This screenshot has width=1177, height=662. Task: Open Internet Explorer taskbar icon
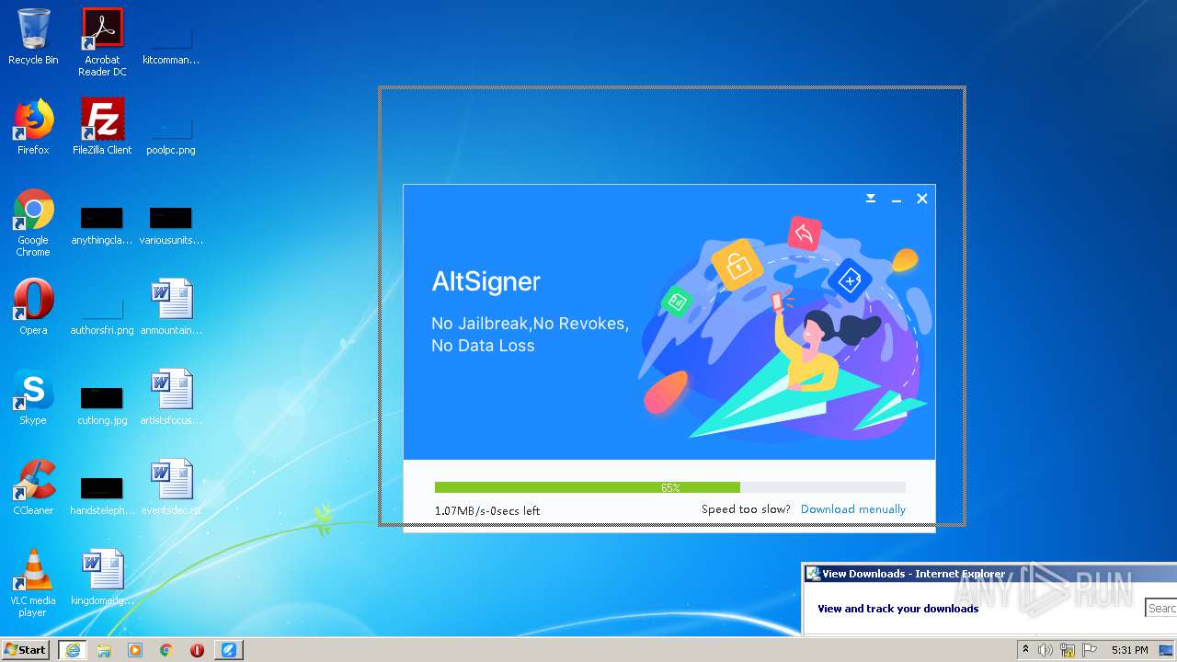click(73, 650)
